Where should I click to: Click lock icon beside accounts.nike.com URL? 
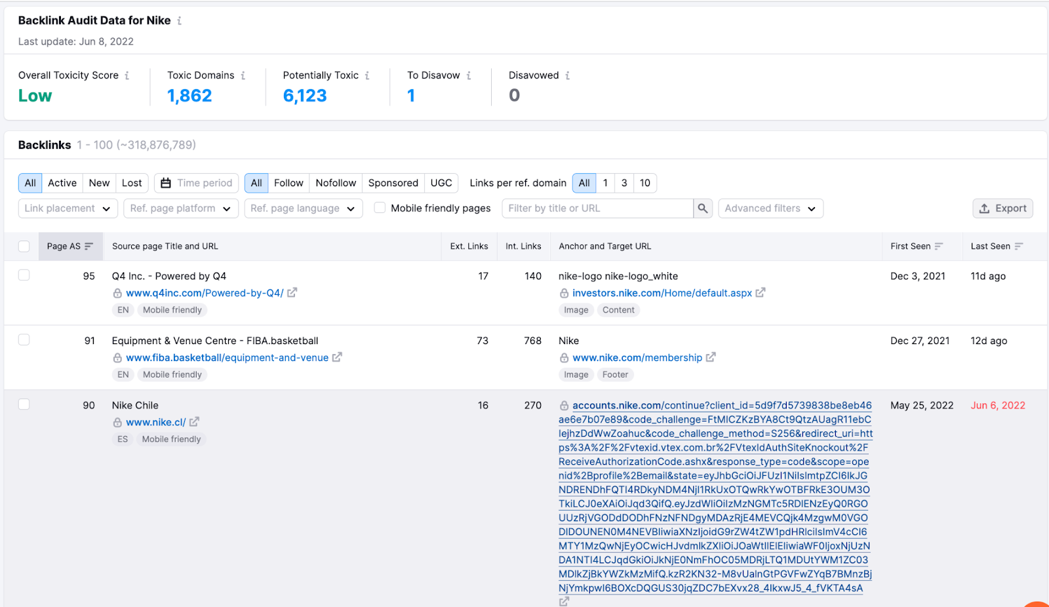click(x=564, y=406)
